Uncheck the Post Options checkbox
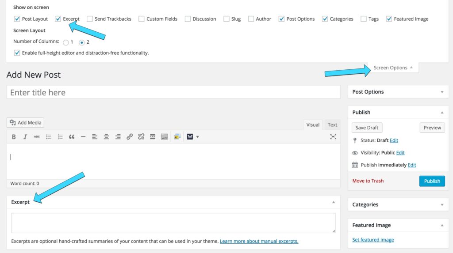 (x=281, y=19)
